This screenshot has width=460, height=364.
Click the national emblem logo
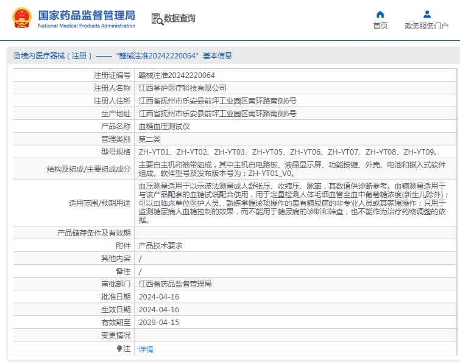coord(22,18)
